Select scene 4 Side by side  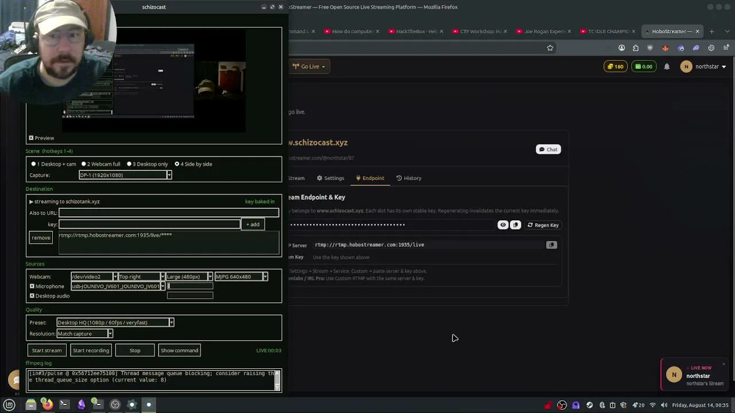pyautogui.click(x=177, y=164)
